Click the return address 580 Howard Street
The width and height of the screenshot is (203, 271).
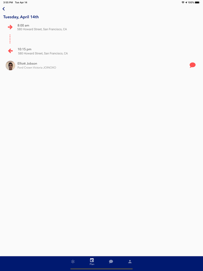point(43,53)
